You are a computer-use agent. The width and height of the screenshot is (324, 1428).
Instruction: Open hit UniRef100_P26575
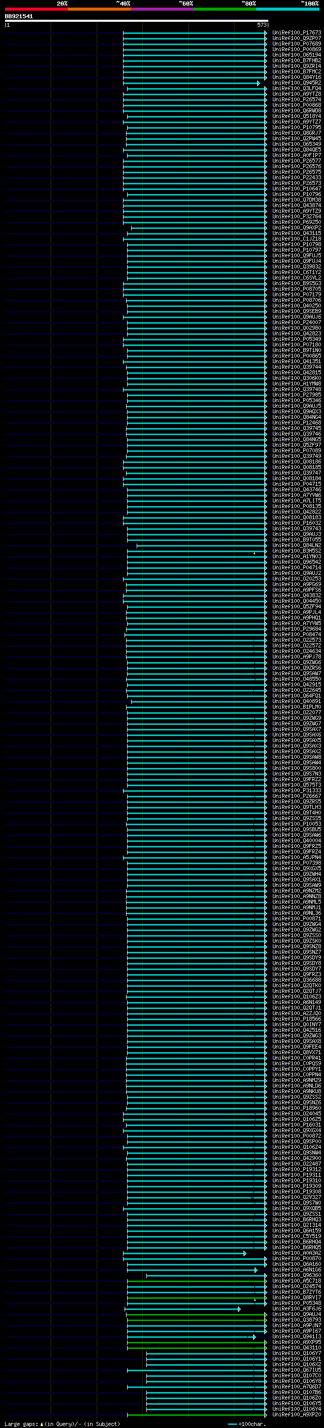pos(297,172)
